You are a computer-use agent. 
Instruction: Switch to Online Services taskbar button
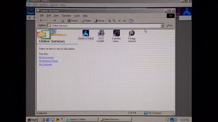click(x=115, y=120)
